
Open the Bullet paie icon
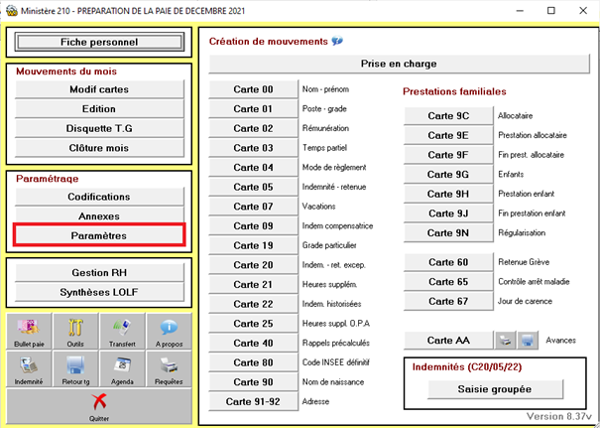click(30, 333)
